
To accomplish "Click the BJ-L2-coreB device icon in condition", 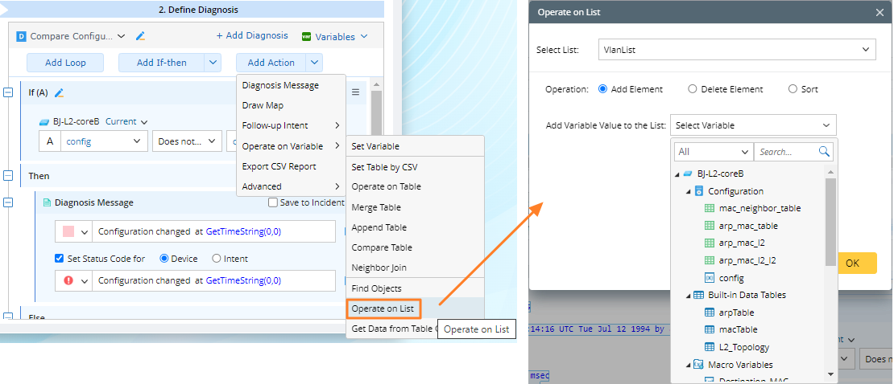I will tap(44, 122).
